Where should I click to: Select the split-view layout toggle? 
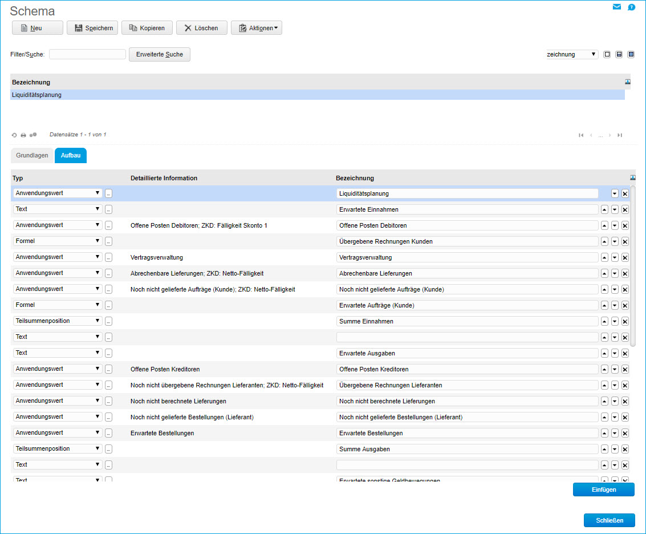point(619,54)
